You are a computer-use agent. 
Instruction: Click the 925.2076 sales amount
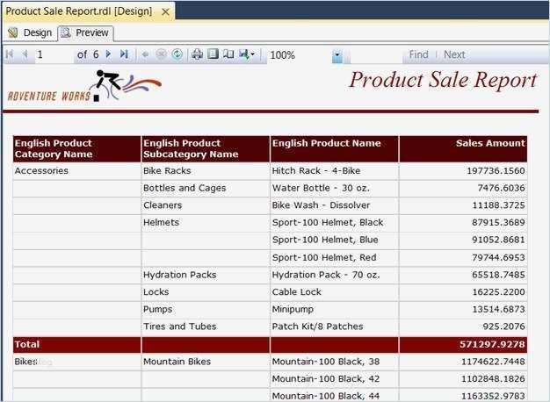[x=503, y=327]
